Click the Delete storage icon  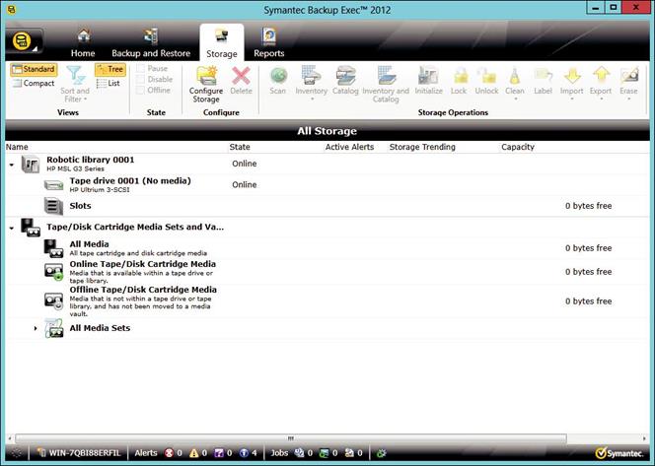[241, 76]
